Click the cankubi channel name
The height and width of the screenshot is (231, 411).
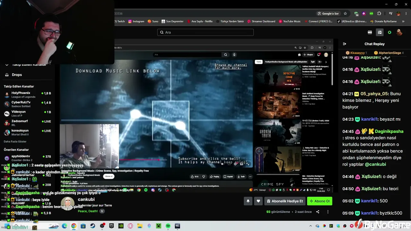[x=86, y=200]
